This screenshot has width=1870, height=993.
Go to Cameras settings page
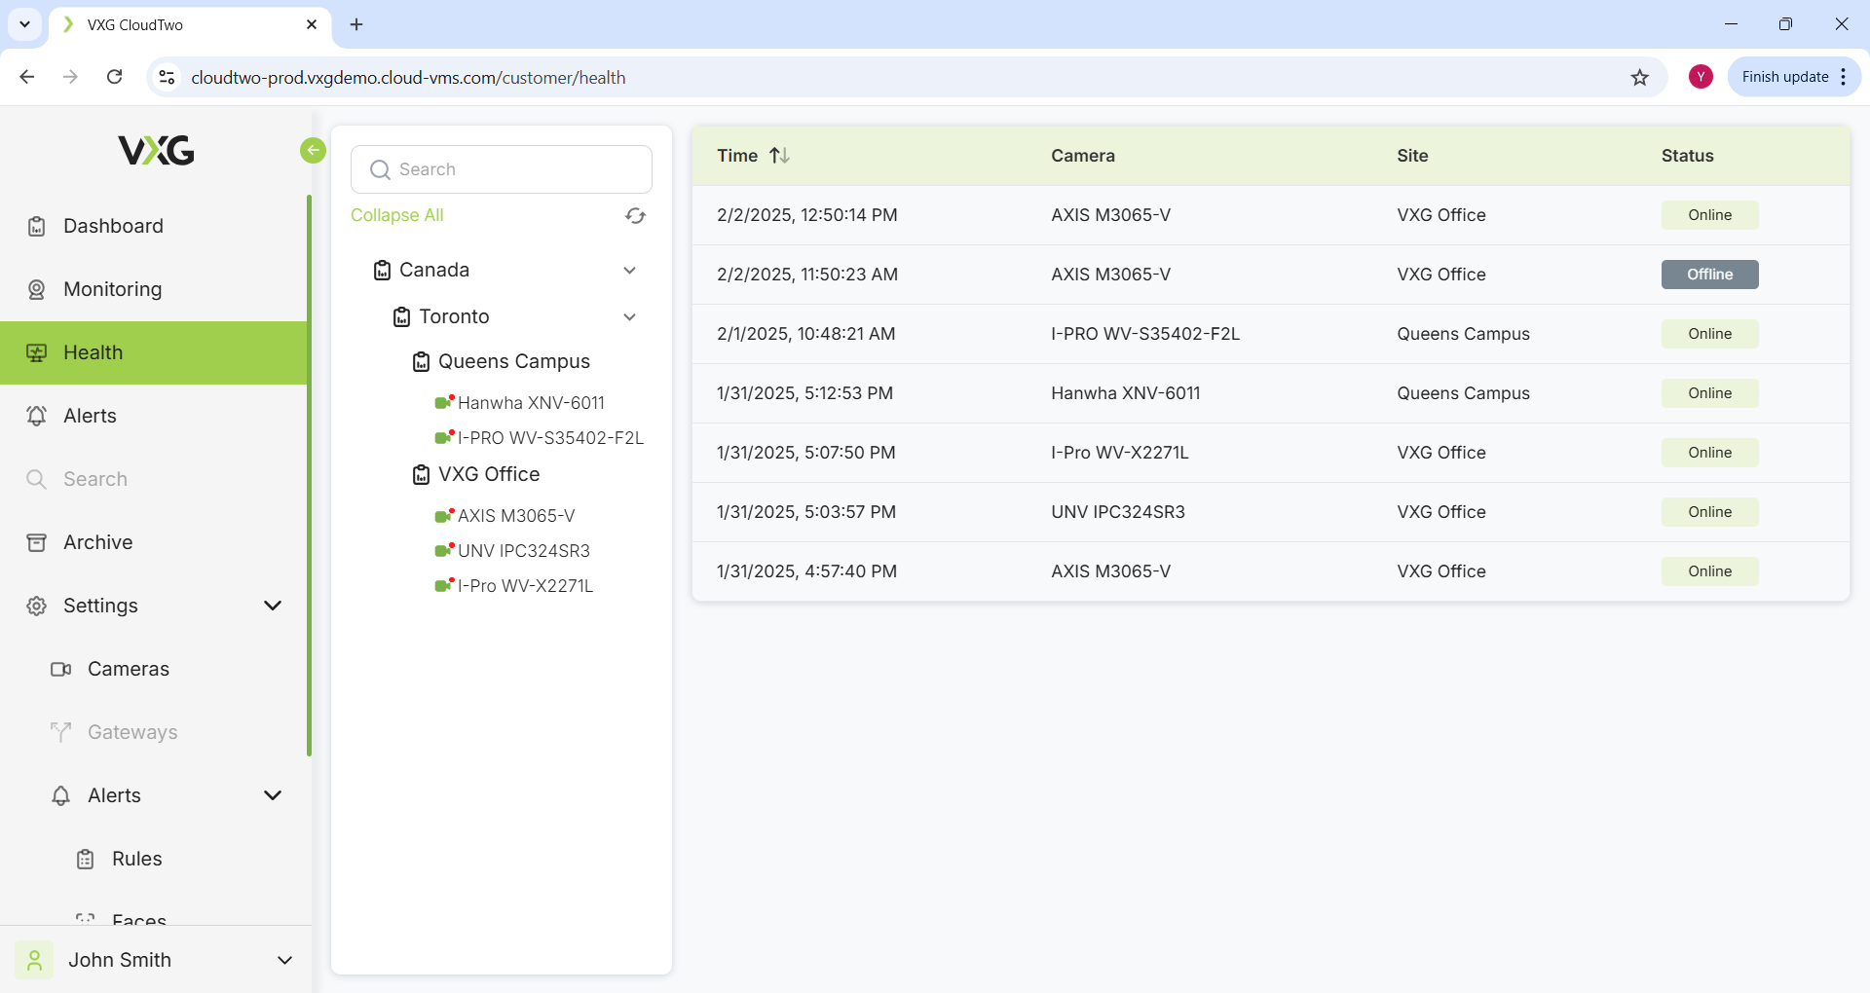(128, 669)
